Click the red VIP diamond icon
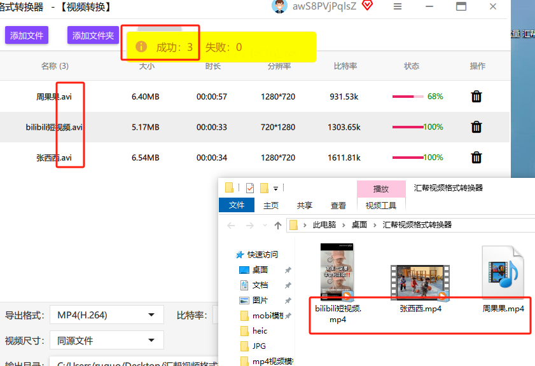This screenshot has width=535, height=366. point(367,6)
